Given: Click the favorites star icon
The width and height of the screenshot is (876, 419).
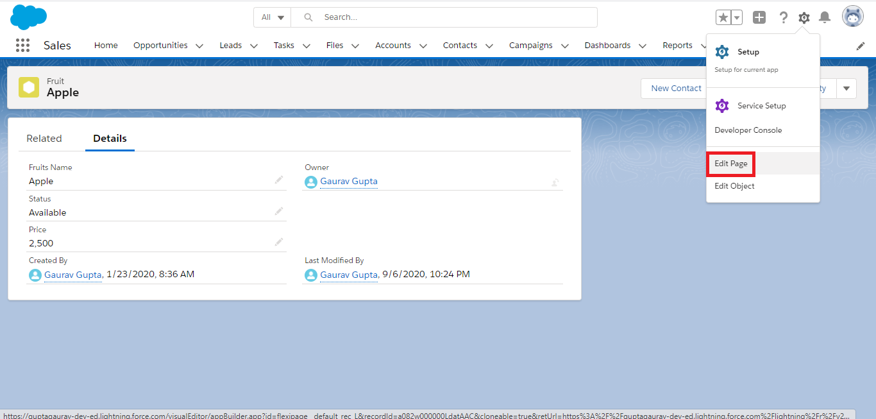Looking at the screenshot, I should click(724, 17).
